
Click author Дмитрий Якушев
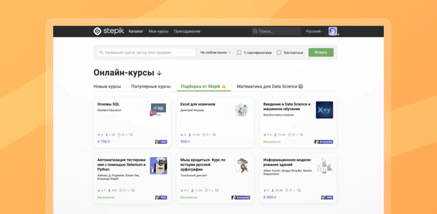pyautogui.click(x=192, y=110)
